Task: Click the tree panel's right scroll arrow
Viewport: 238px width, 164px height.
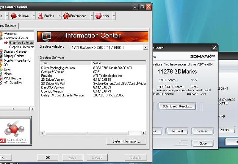Action: 32,109
